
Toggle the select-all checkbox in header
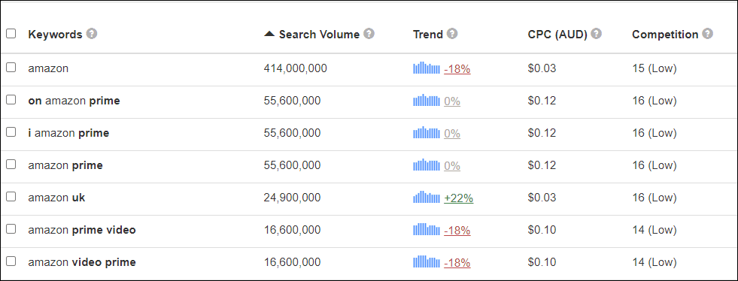click(11, 34)
